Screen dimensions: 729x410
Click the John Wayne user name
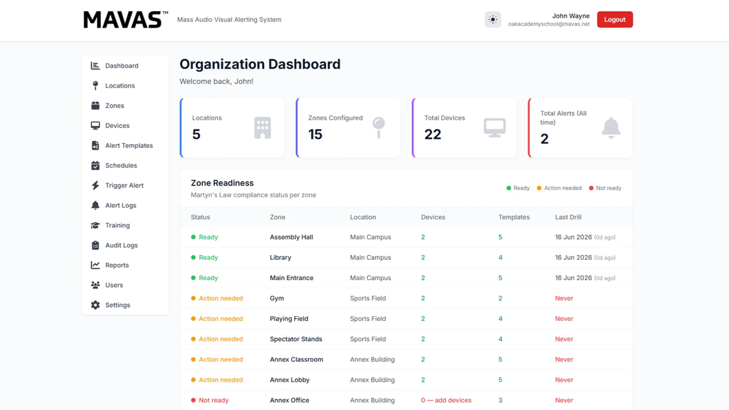[x=571, y=16]
